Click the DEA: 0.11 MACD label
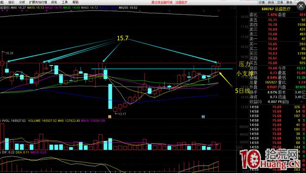306x173 pixels. pyautogui.click(x=22, y=152)
